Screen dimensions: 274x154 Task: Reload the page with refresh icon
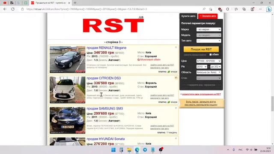pyautogui.click(x=13, y=9)
